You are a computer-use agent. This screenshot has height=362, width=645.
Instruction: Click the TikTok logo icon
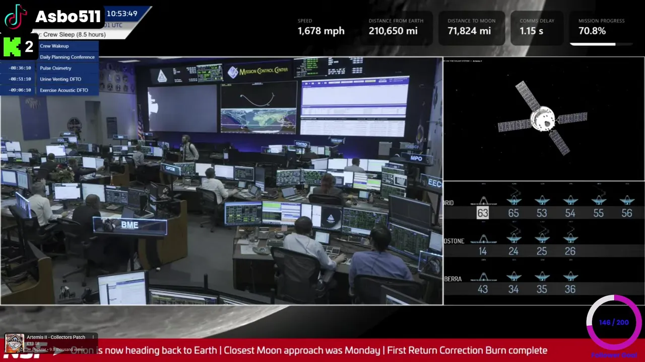[x=16, y=17]
